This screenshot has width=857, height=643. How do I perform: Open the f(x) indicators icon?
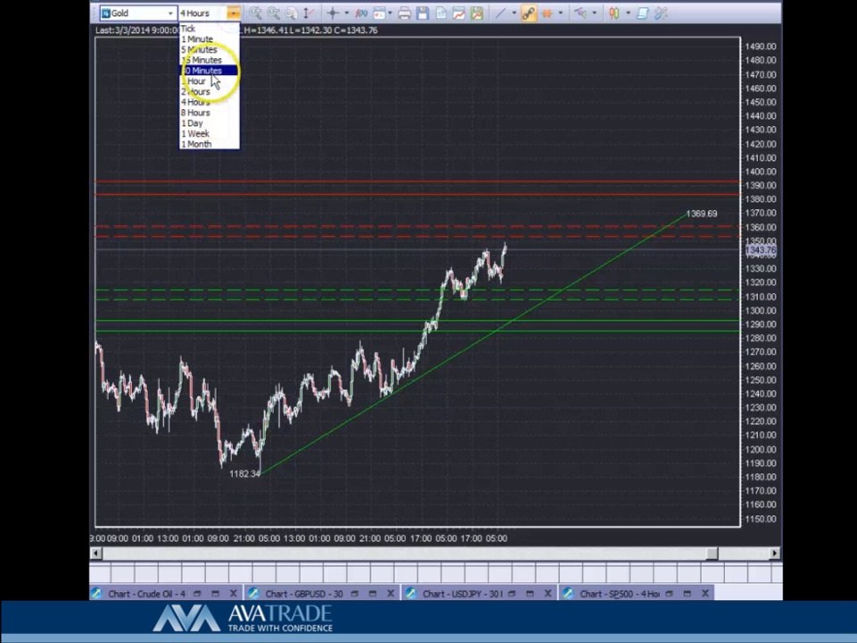pos(361,13)
